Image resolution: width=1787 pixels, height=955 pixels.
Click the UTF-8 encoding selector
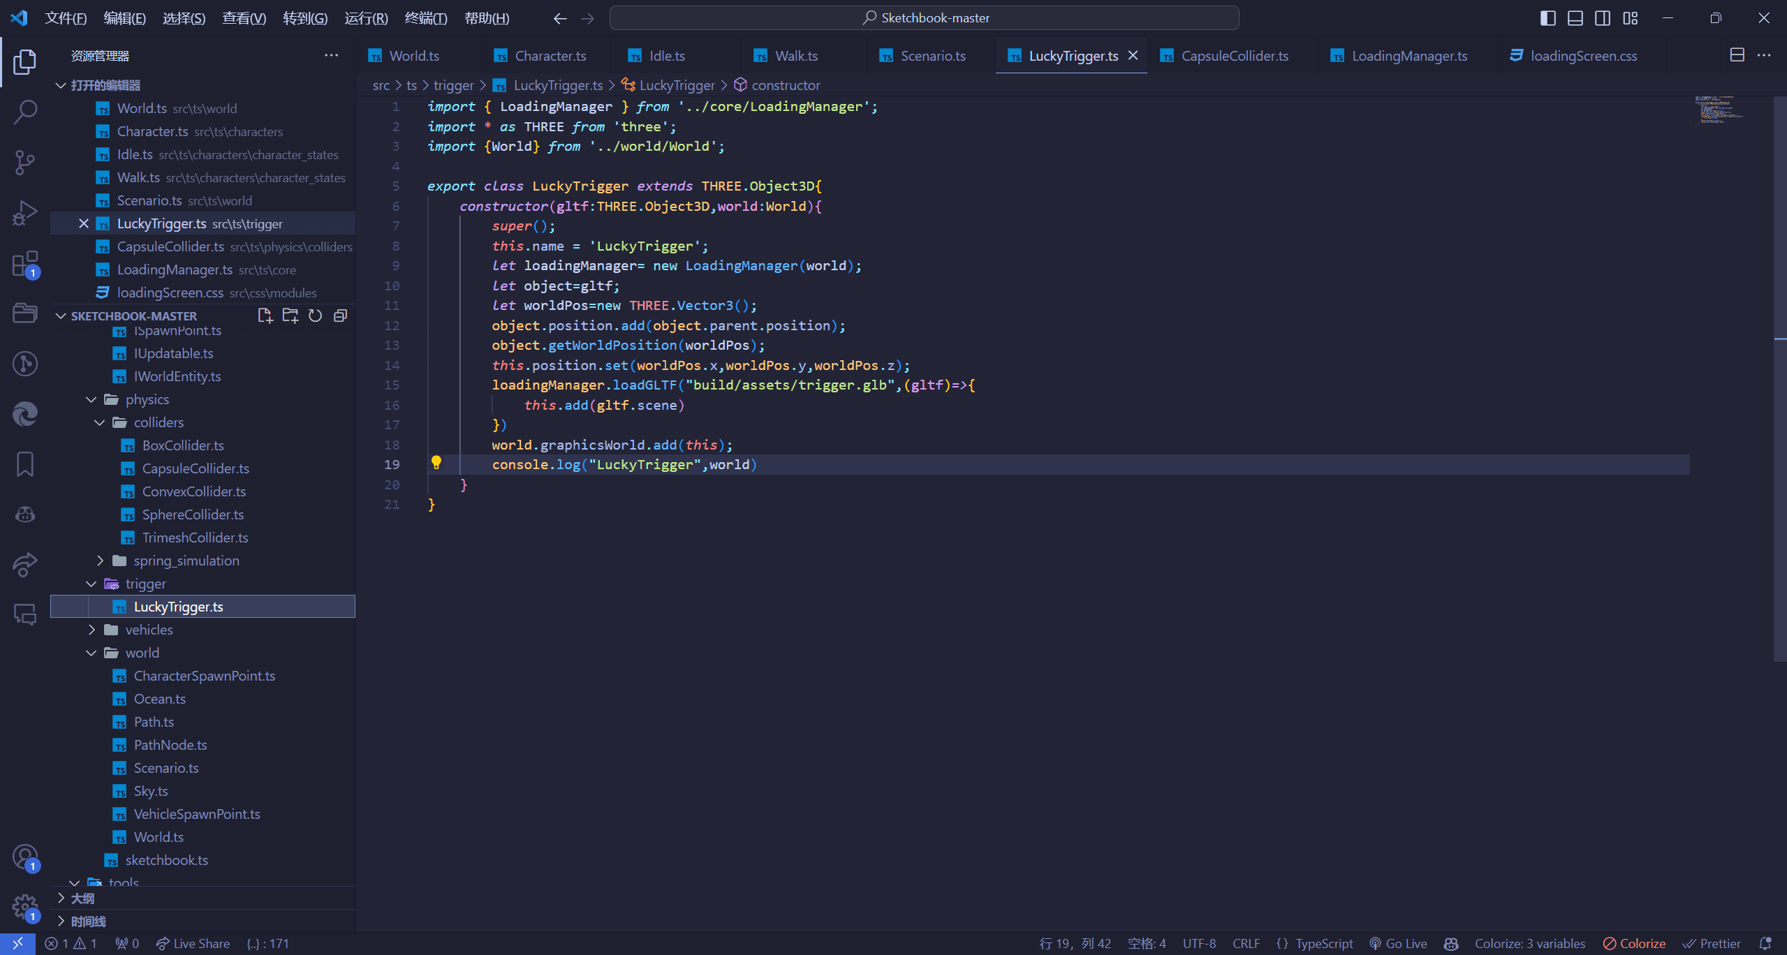[x=1199, y=943]
